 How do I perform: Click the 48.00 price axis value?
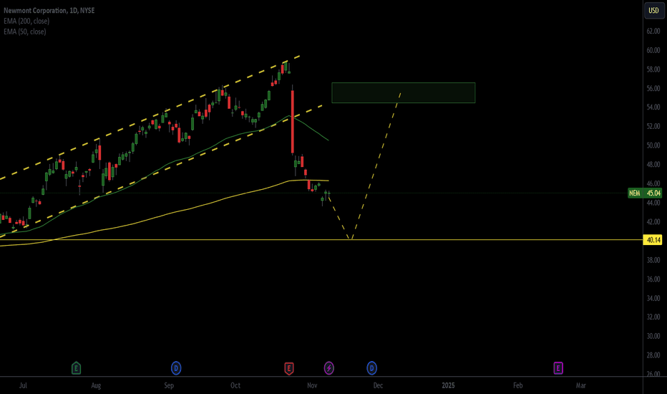(653, 165)
